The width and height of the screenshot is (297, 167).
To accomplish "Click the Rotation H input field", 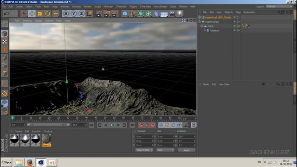I will coord(187,136).
